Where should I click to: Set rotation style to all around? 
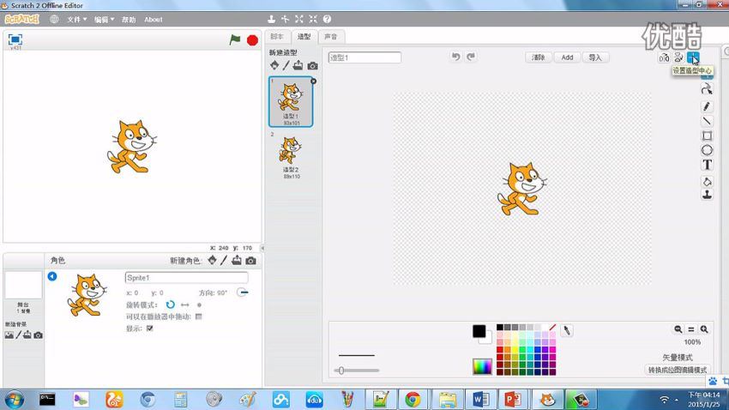tap(170, 304)
